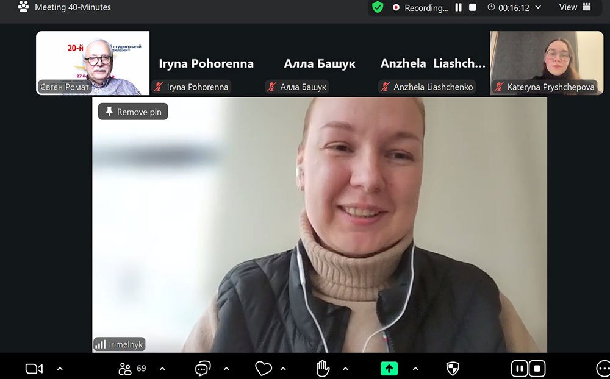Click the green encryption shield icon
610x379 pixels.
[378, 7]
